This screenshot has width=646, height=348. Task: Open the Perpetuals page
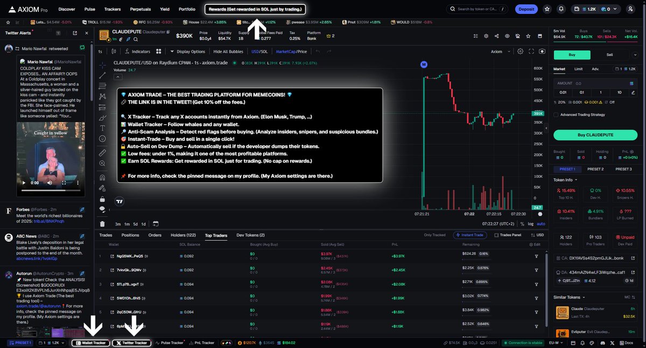[x=141, y=9]
